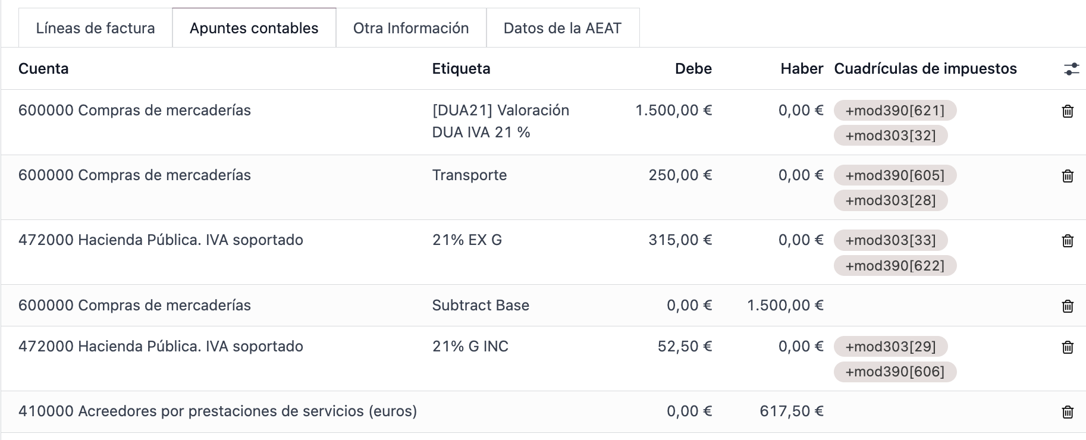Open the Datos de la AEAT tab

[562, 27]
